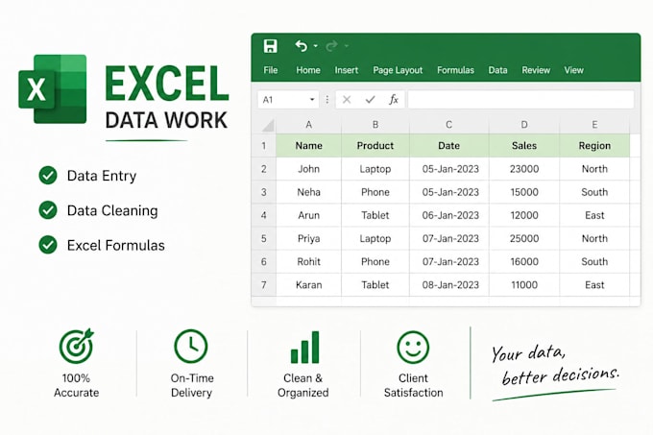The width and height of the screenshot is (653, 435).
Task: Open the Page Layout tab
Action: pos(398,70)
